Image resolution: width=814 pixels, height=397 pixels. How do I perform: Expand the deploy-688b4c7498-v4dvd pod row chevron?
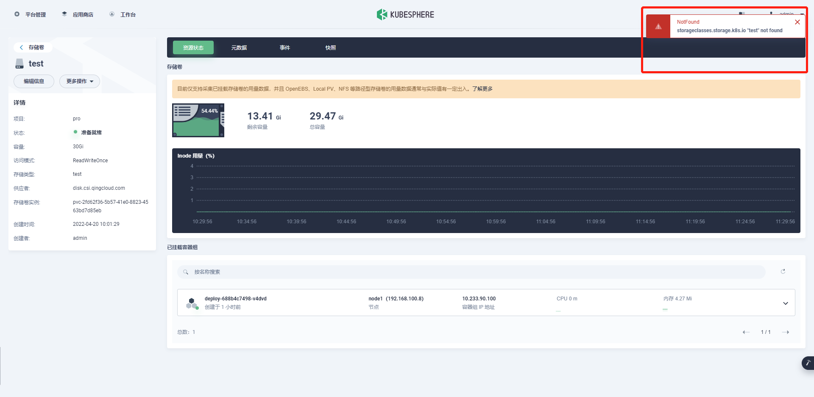coord(786,303)
